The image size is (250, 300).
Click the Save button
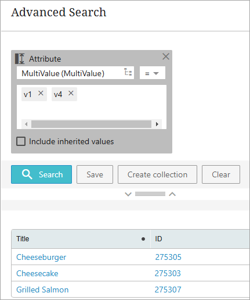click(x=95, y=174)
